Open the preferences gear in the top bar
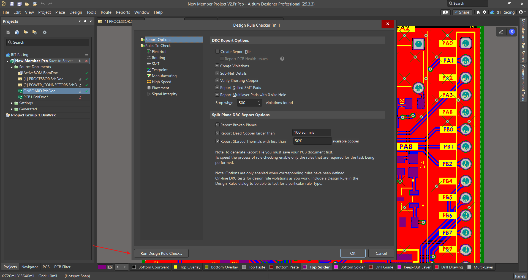The image size is (528, 280). [x=485, y=12]
